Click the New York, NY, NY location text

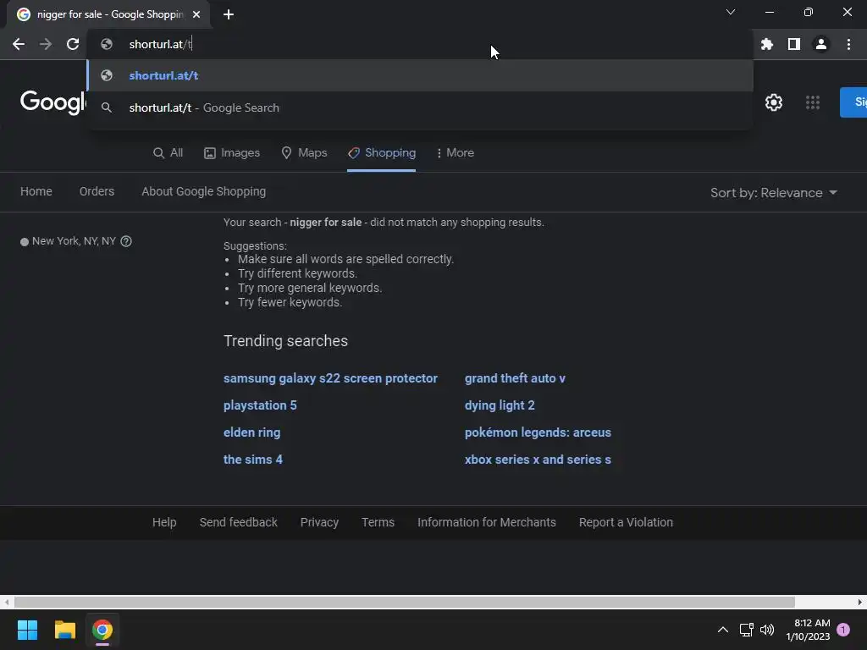coord(74,241)
